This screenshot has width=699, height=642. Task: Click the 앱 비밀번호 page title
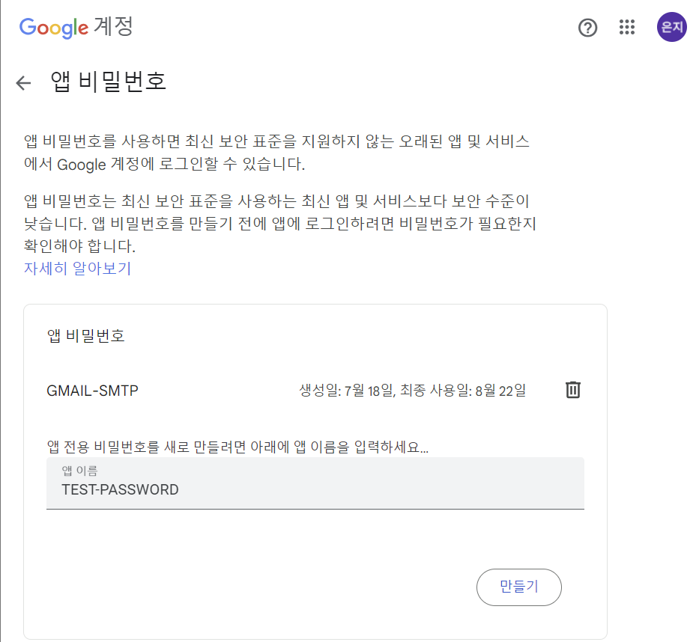[x=109, y=82]
